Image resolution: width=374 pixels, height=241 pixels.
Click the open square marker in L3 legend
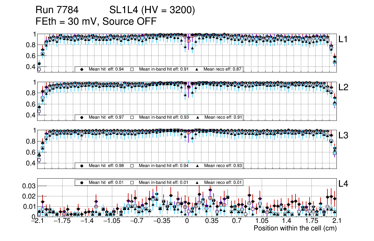132,165
